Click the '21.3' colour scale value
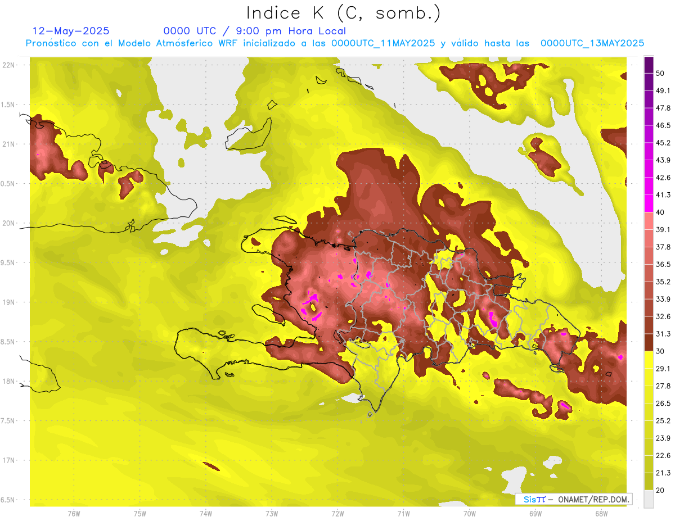Viewport: 675px width, 521px height. pyautogui.click(x=663, y=473)
